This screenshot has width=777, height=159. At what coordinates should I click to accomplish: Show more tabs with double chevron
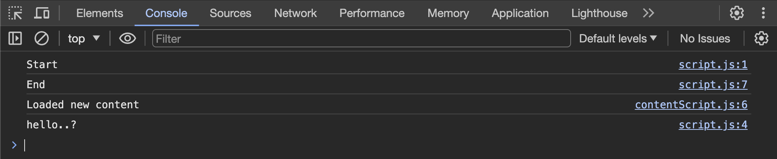[648, 13]
